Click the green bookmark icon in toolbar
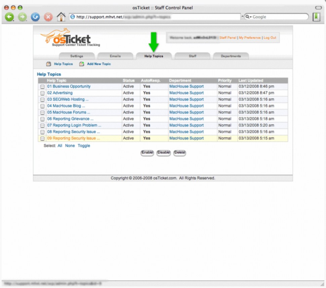This screenshot has width=326, height=288. (x=316, y=17)
